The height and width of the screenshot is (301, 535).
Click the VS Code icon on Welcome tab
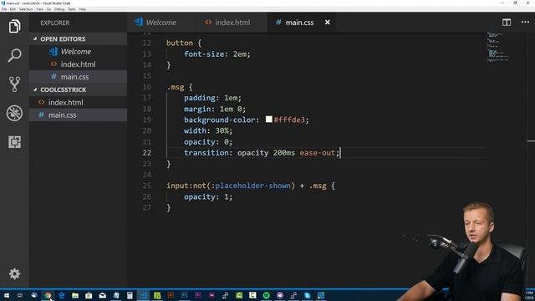[139, 22]
